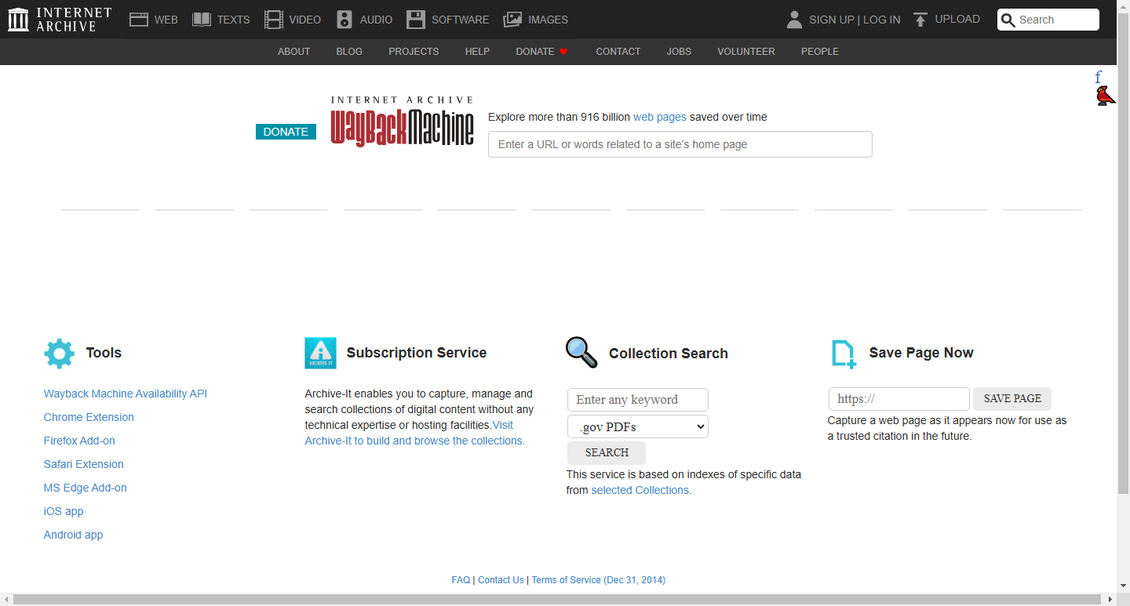Open the Wayback Machine Availability API link
1130x606 pixels.
[126, 394]
